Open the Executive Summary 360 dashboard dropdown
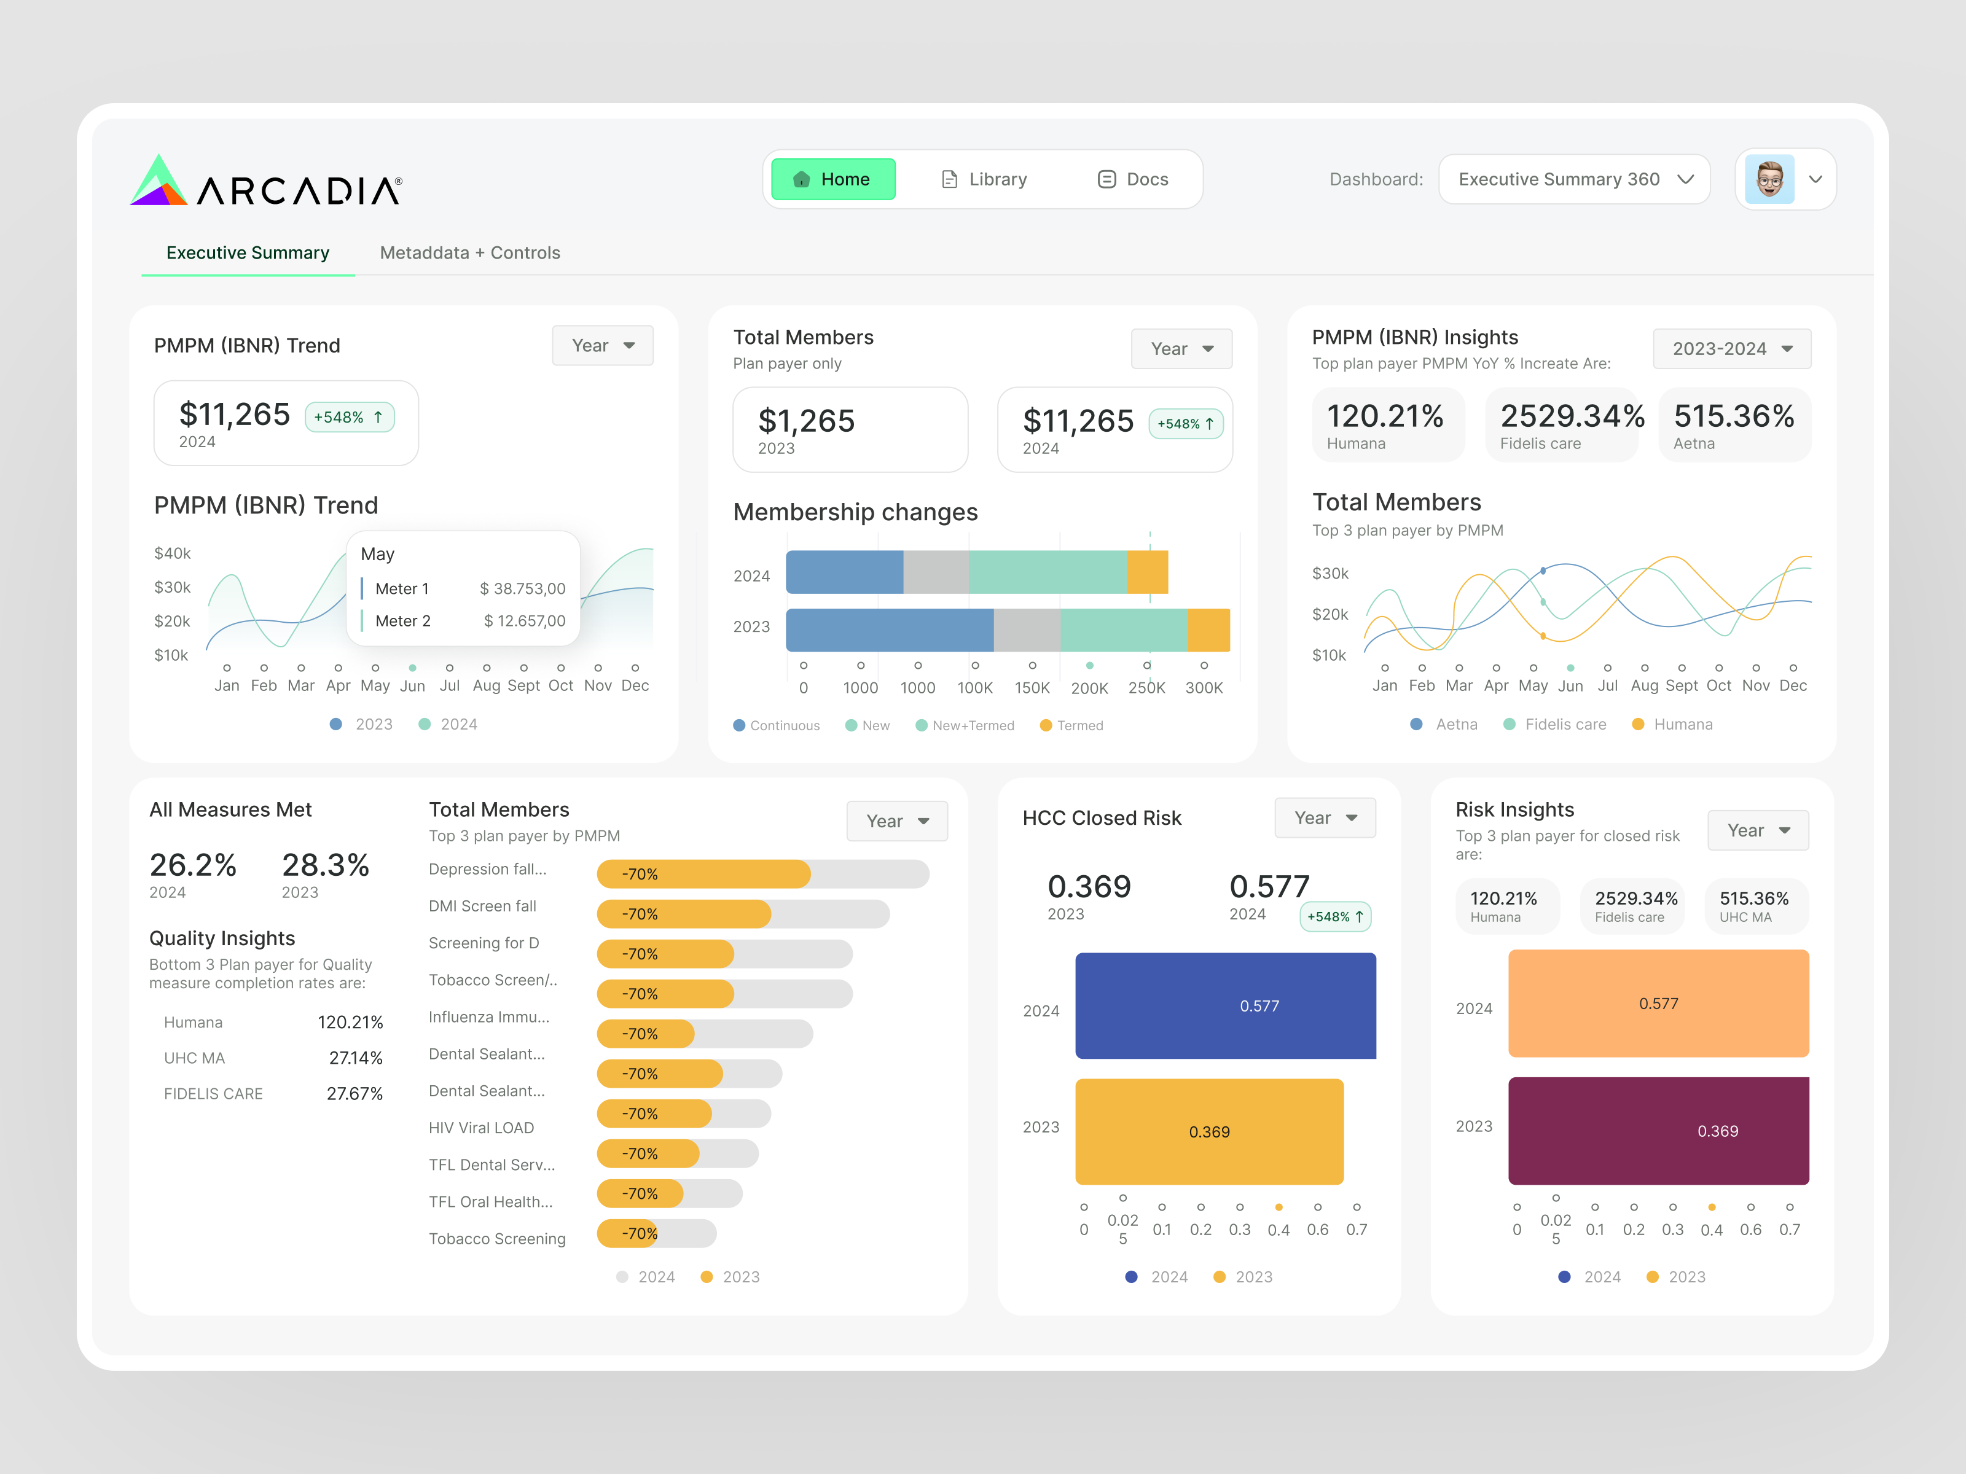Screen dimensions: 1966x1474 1574,179
